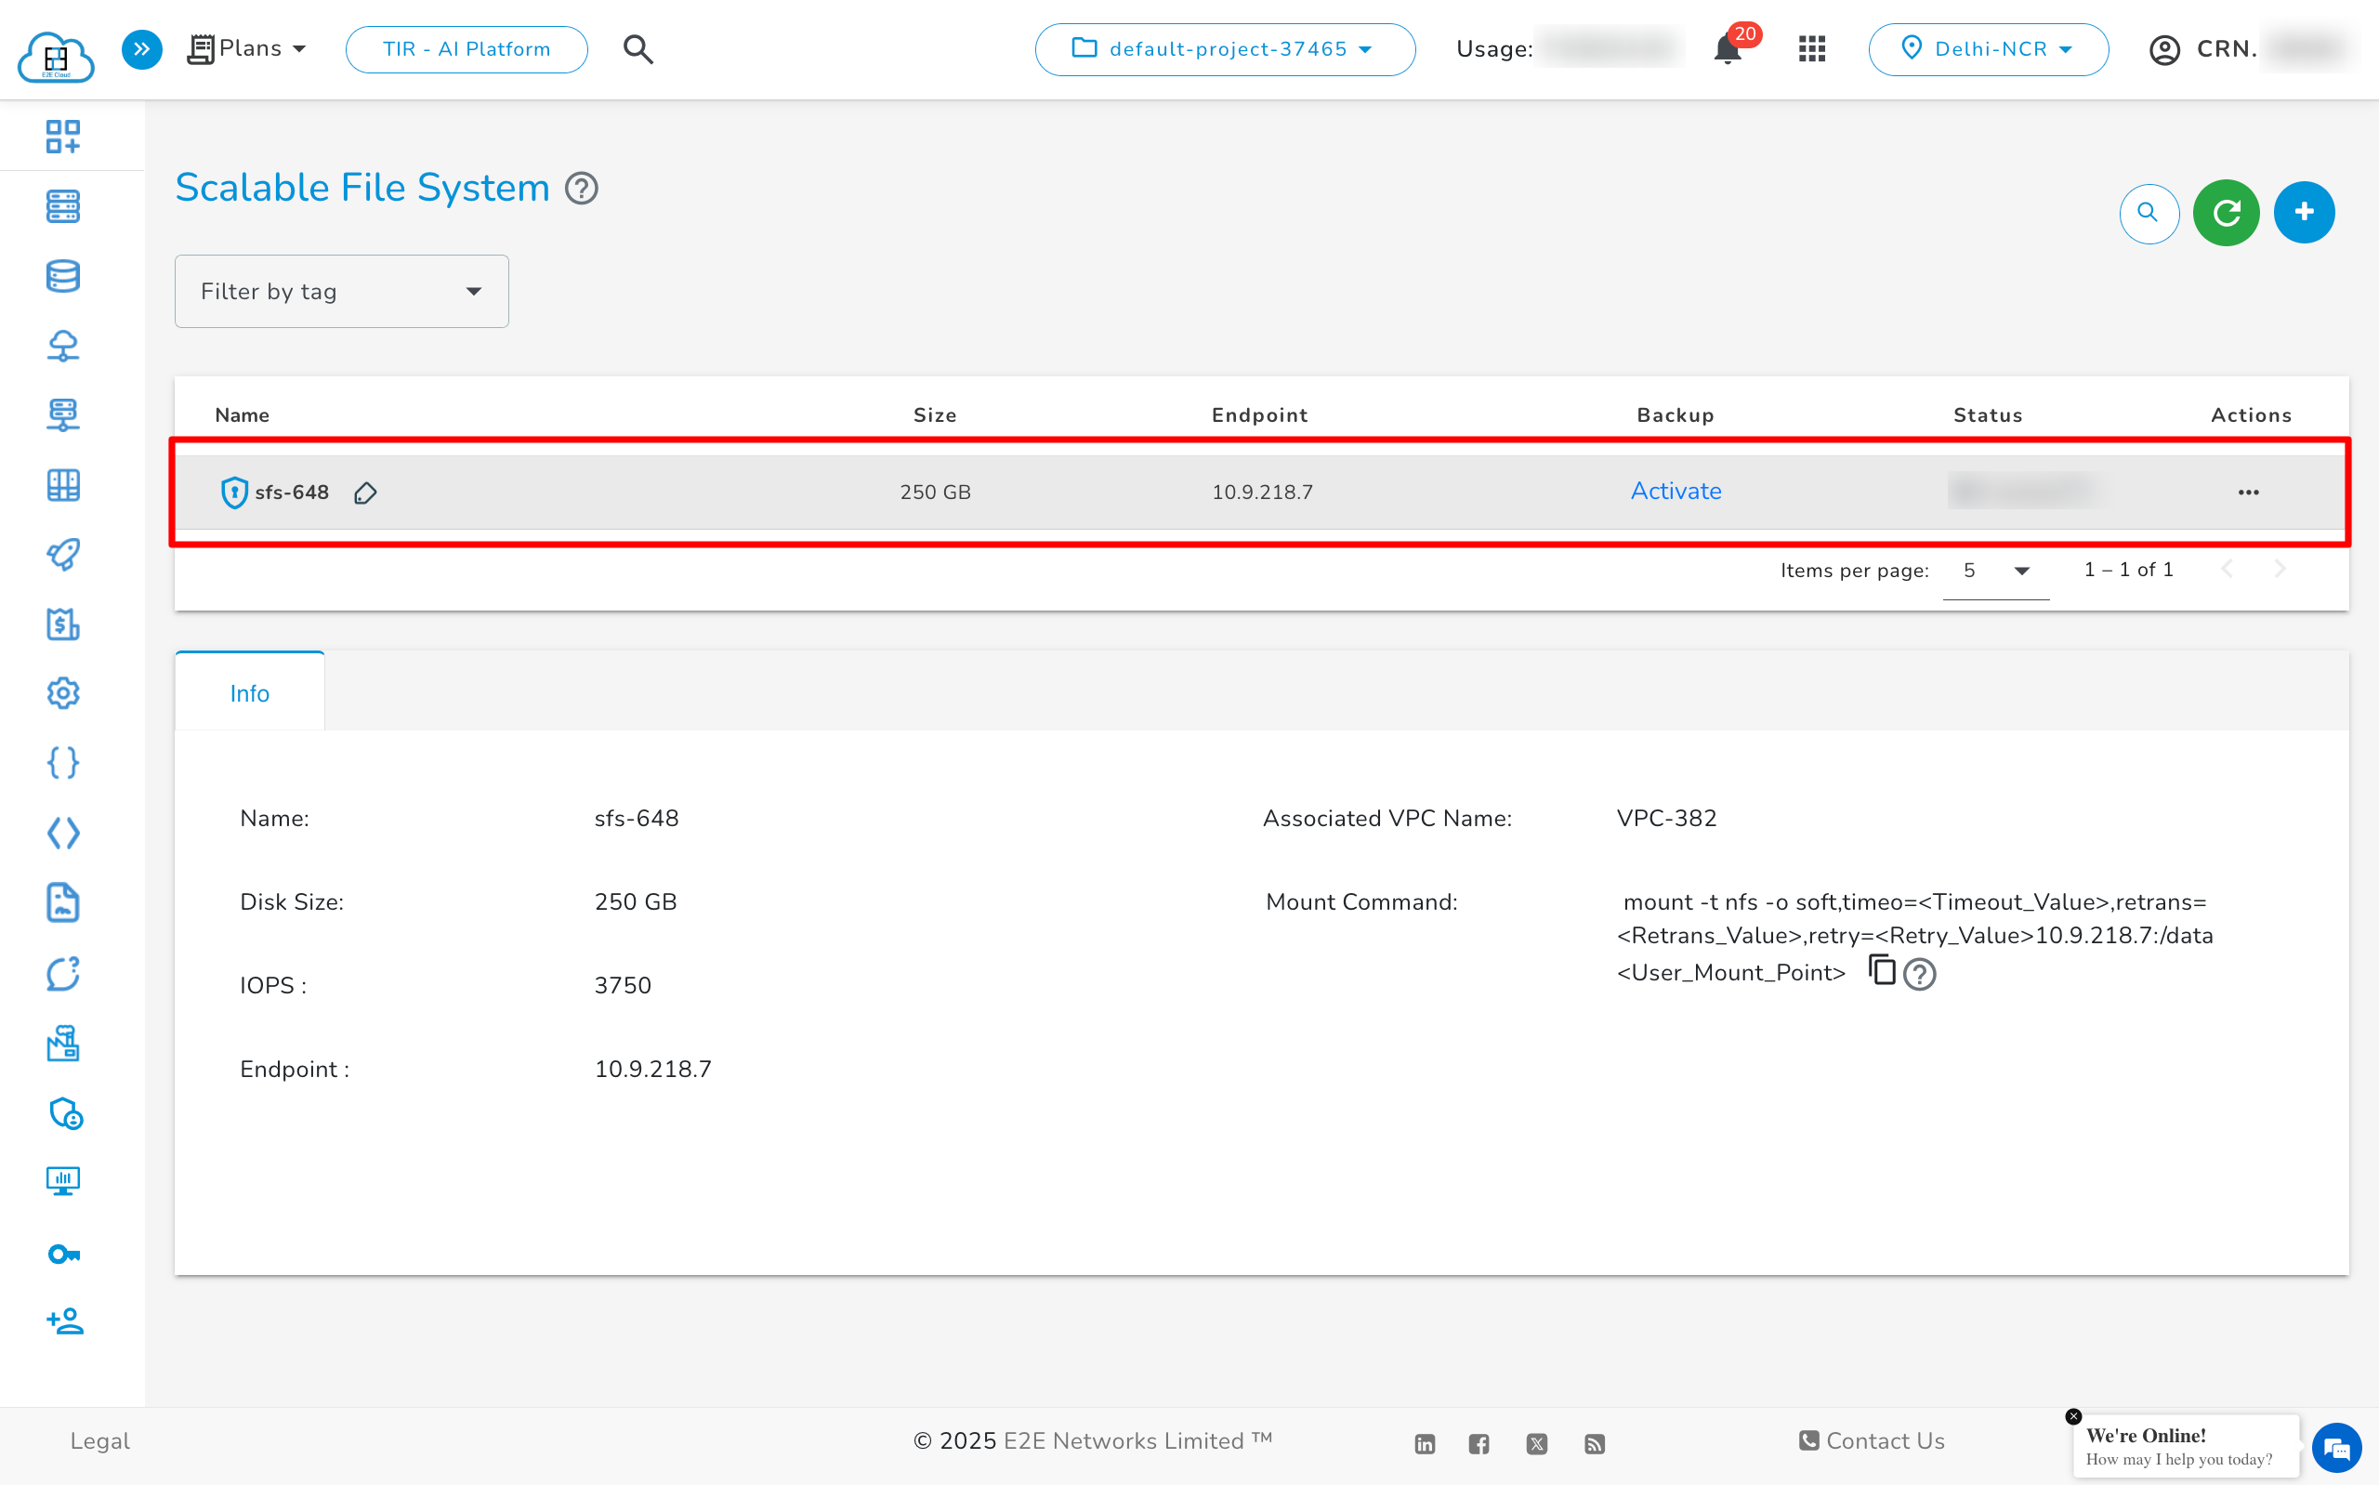Expand the Filter by tag dropdown

click(x=341, y=291)
